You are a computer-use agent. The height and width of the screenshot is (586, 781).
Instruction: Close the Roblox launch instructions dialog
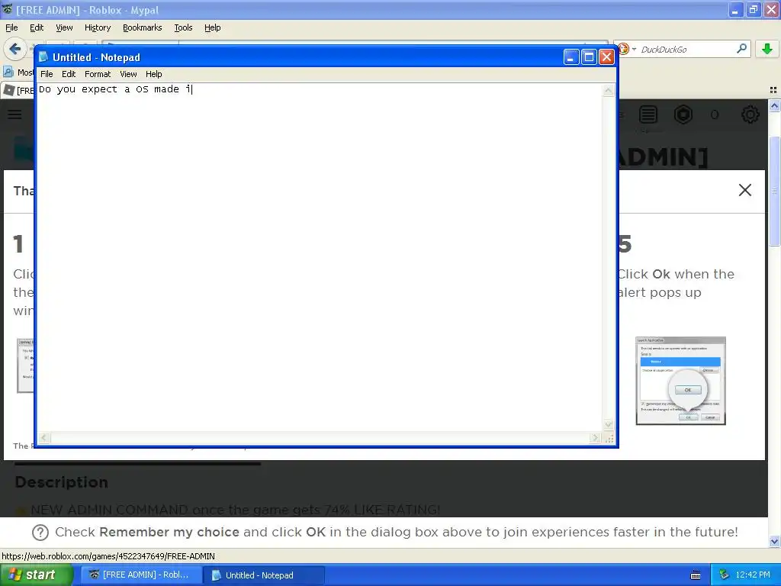[744, 190]
